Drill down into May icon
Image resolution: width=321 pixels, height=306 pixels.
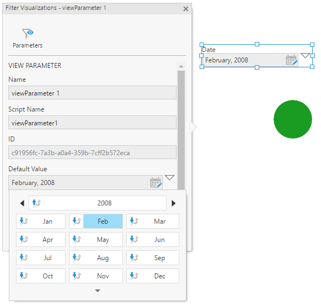(77, 239)
